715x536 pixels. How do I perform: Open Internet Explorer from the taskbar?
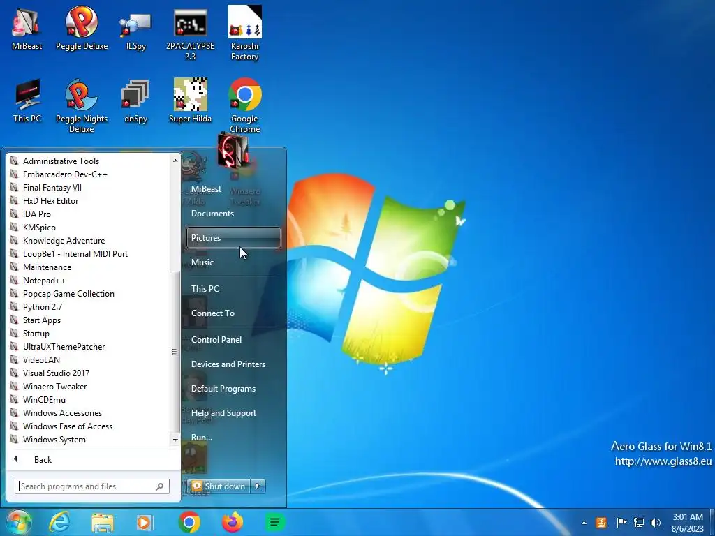point(59,522)
